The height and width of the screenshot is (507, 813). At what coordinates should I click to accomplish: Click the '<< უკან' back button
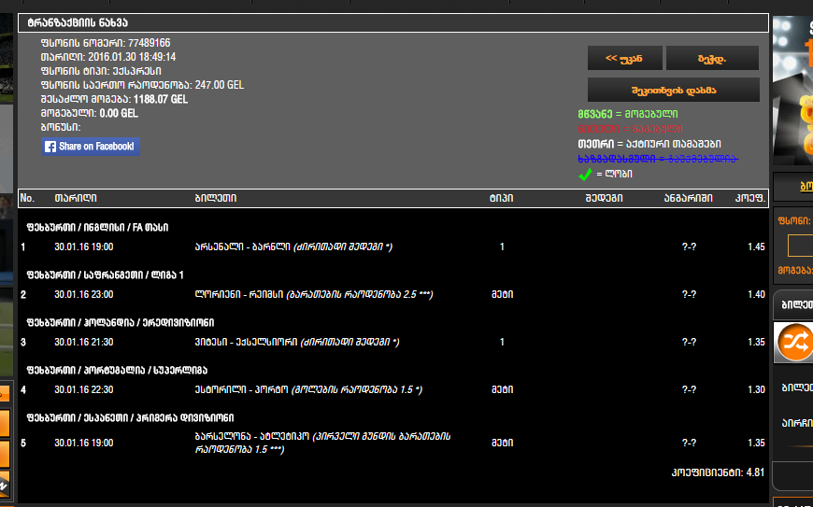tap(624, 58)
